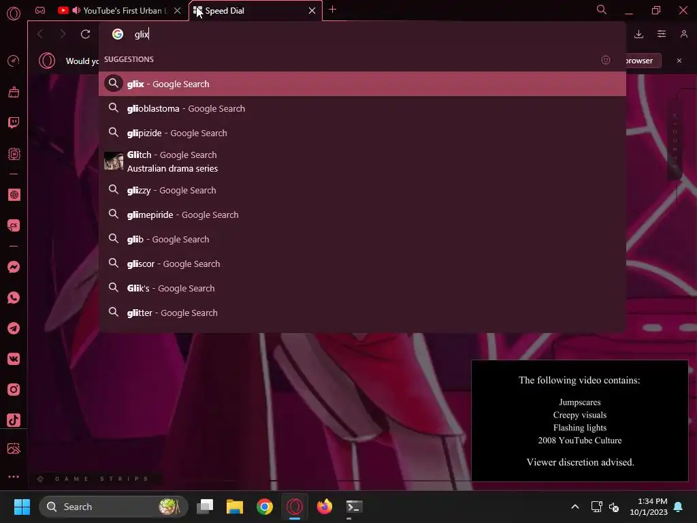Click the Glitch series thumbnail
Screen dimensions: 697x523
(114, 161)
